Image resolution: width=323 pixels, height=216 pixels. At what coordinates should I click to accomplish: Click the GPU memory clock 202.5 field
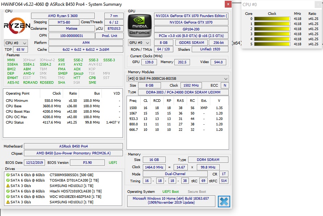point(182,62)
